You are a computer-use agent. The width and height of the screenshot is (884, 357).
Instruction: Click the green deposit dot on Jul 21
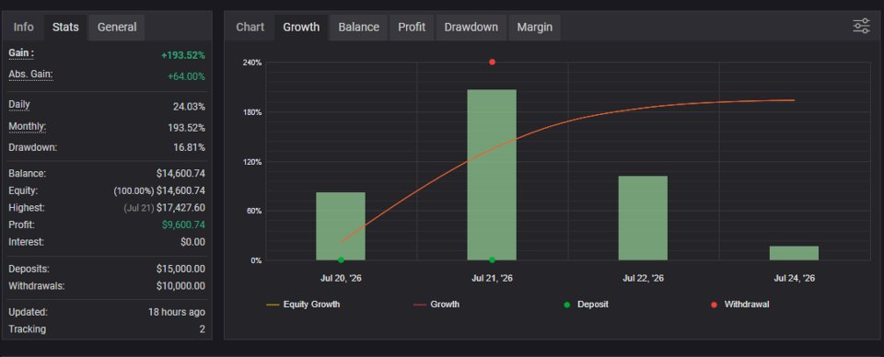(x=492, y=260)
